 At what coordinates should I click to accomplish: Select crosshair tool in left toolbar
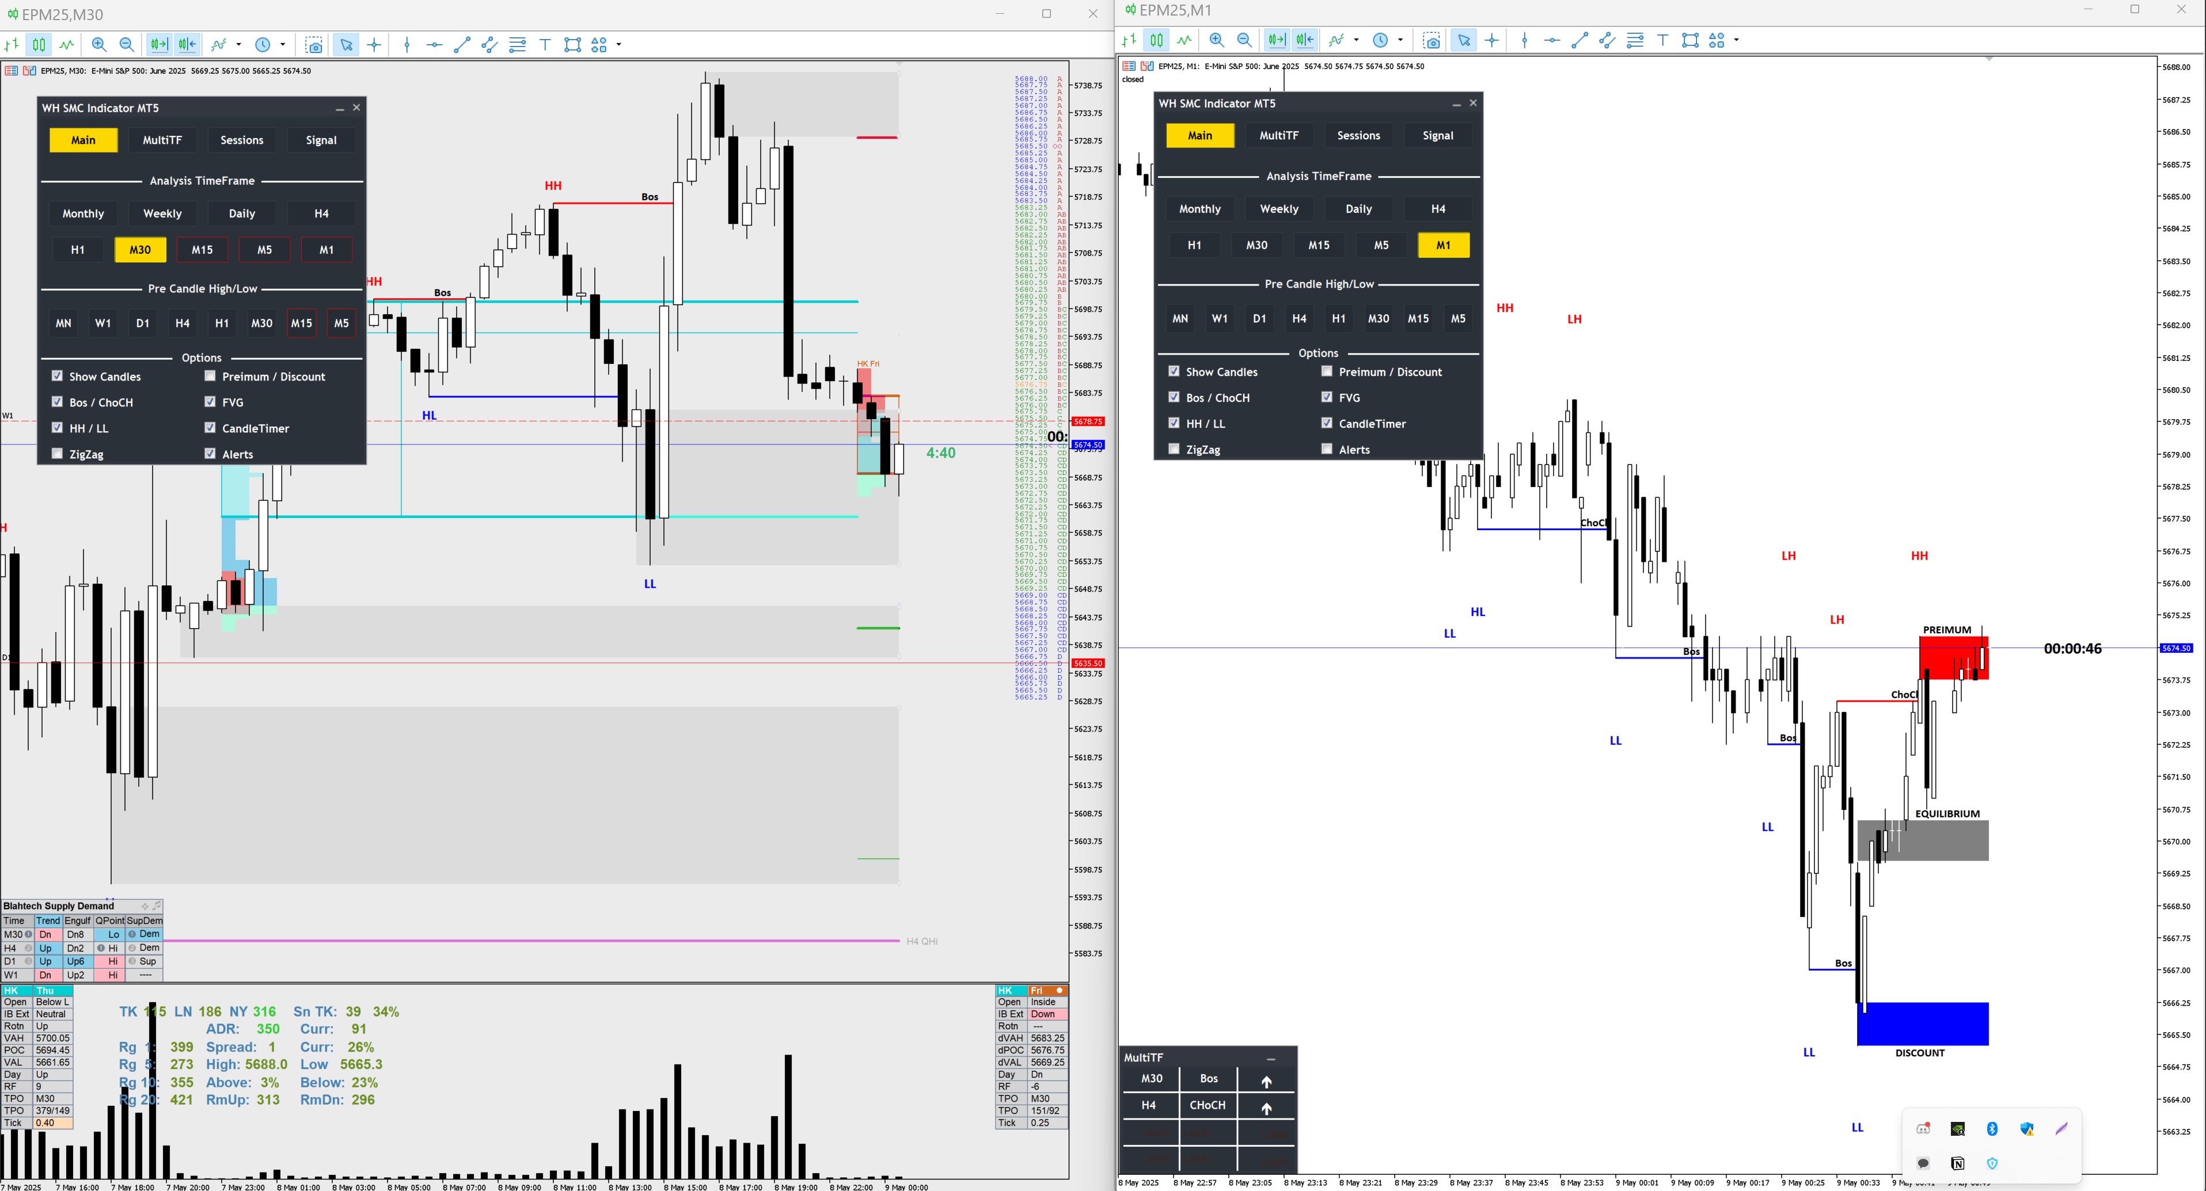pyautogui.click(x=374, y=44)
